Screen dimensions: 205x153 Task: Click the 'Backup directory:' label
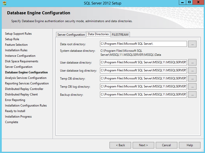click(72, 95)
